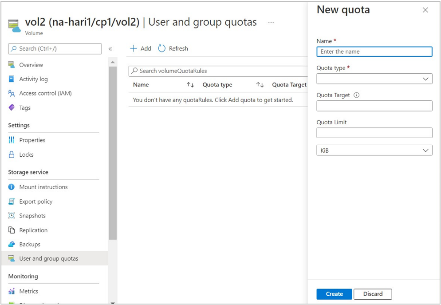This screenshot has height=305, width=441.
Task: Create the new quota
Action: [334, 294]
